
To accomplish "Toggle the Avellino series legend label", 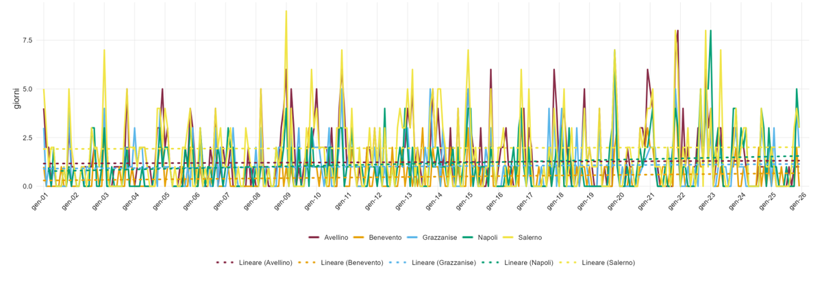I will [340, 237].
